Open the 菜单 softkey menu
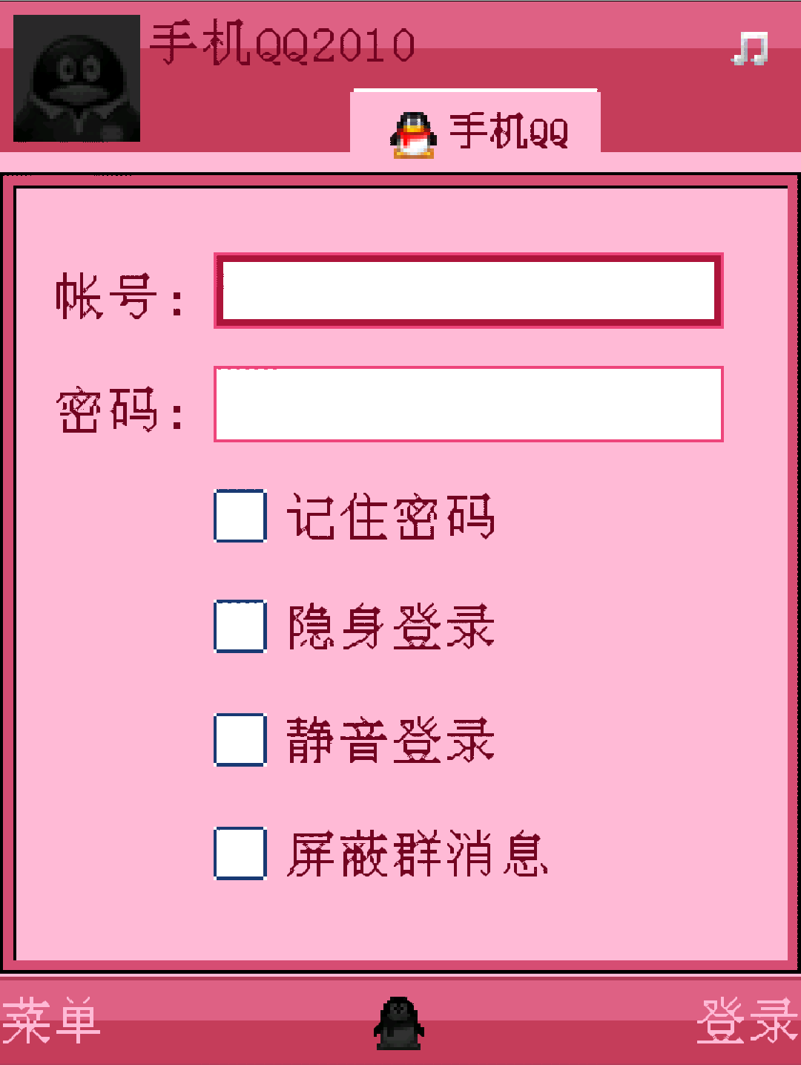The height and width of the screenshot is (1065, 801). coord(50,1021)
